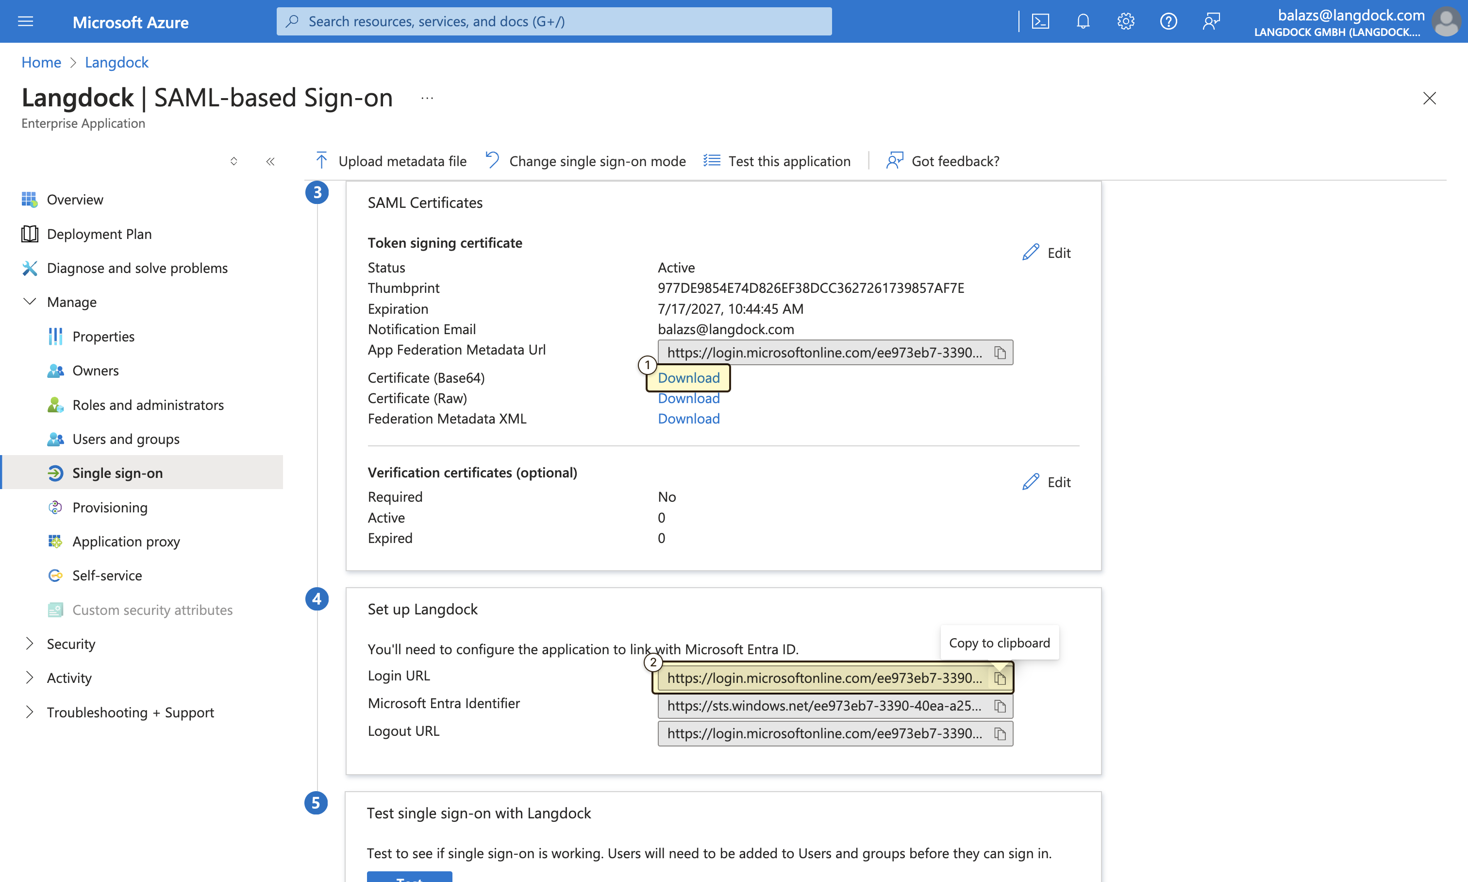
Task: Open the Help question mark menu
Action: pyautogui.click(x=1168, y=21)
